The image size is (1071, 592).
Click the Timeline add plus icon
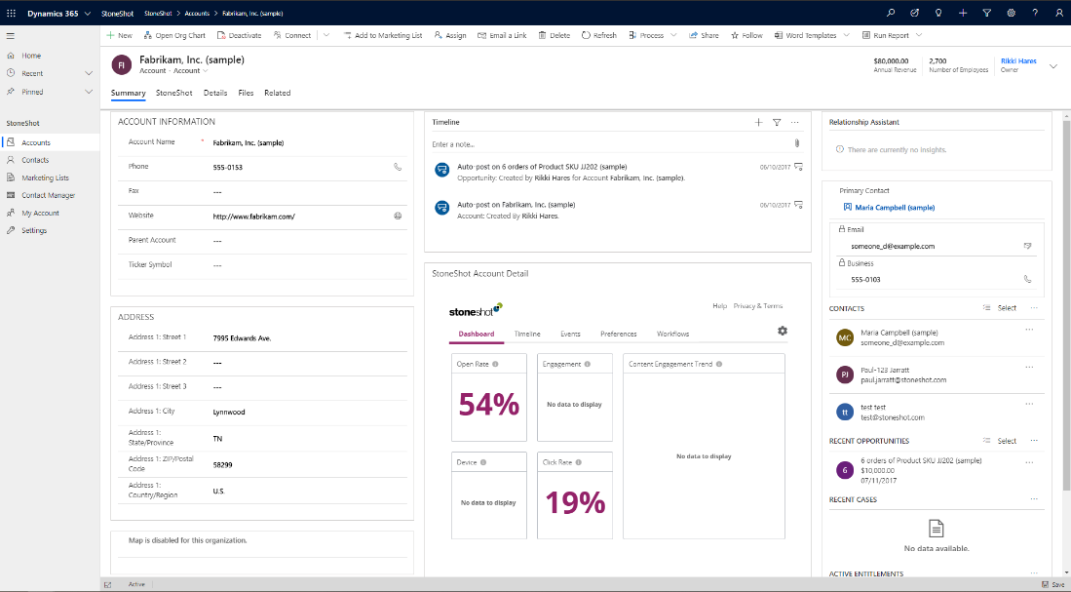point(758,122)
